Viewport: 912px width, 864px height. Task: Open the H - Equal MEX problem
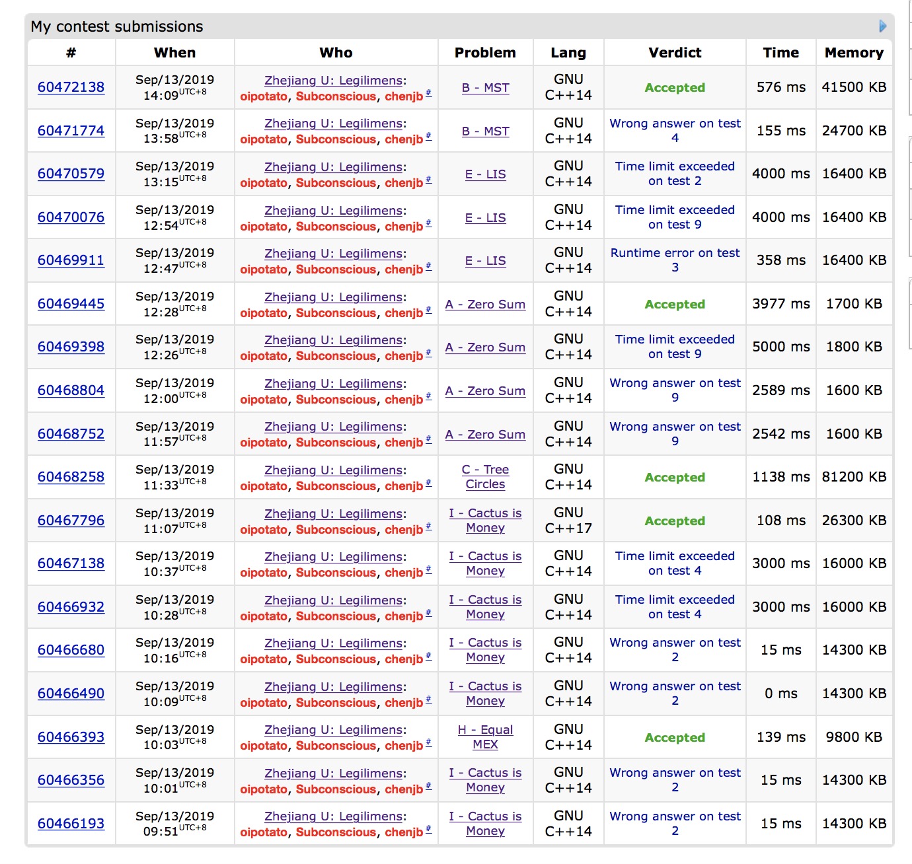coord(485,737)
